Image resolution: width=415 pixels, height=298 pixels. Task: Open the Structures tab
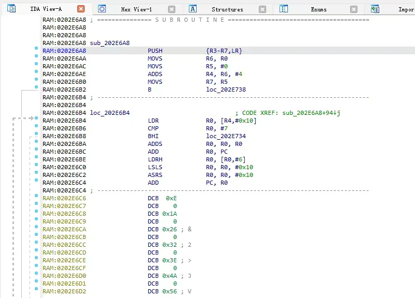coord(227,9)
